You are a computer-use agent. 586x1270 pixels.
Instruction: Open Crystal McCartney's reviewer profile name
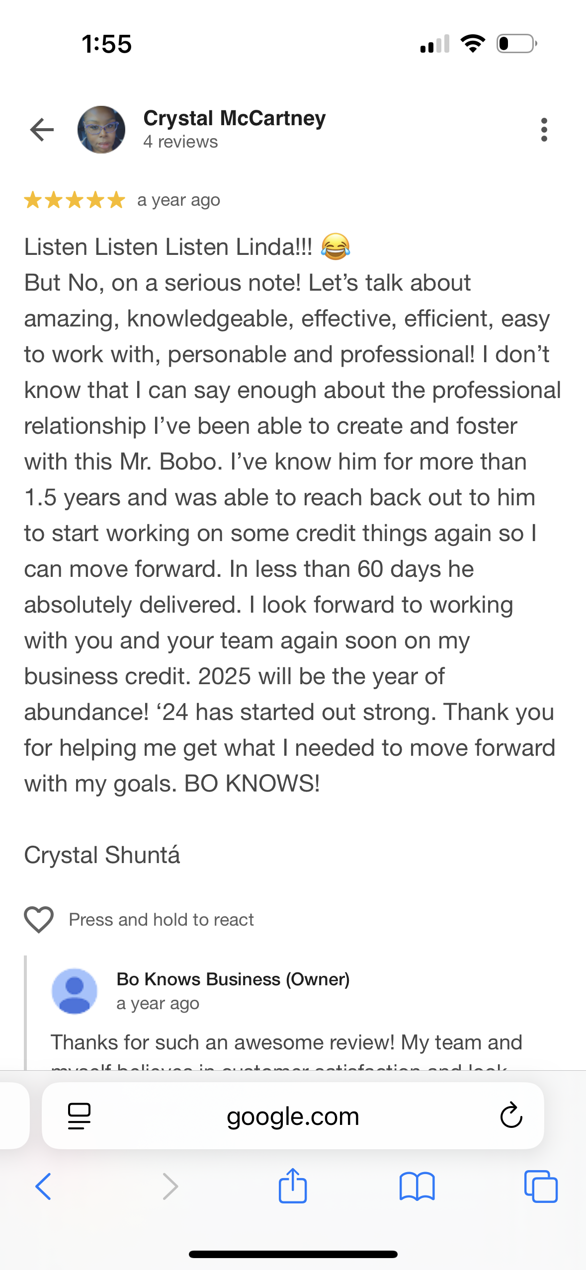234,119
